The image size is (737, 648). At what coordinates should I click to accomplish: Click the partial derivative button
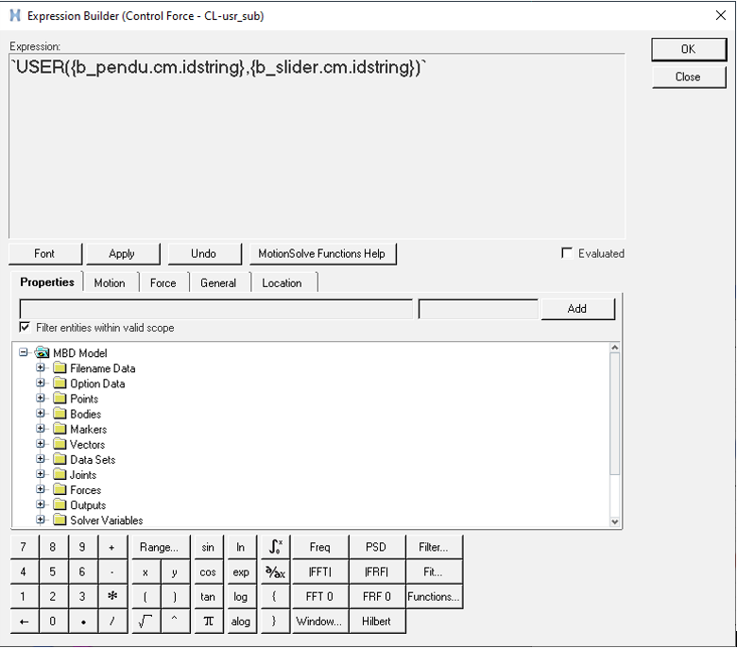pyautogui.click(x=274, y=571)
